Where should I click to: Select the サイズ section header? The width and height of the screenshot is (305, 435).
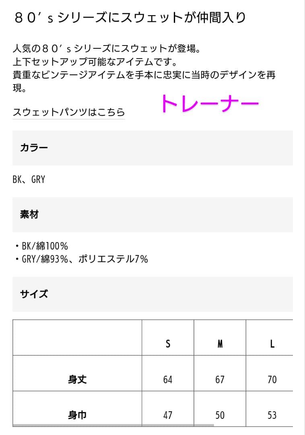pos(34,294)
